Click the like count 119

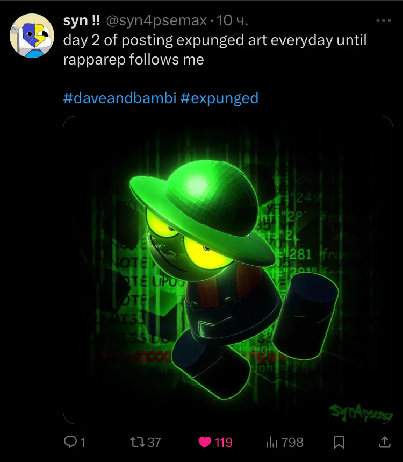tap(224, 443)
